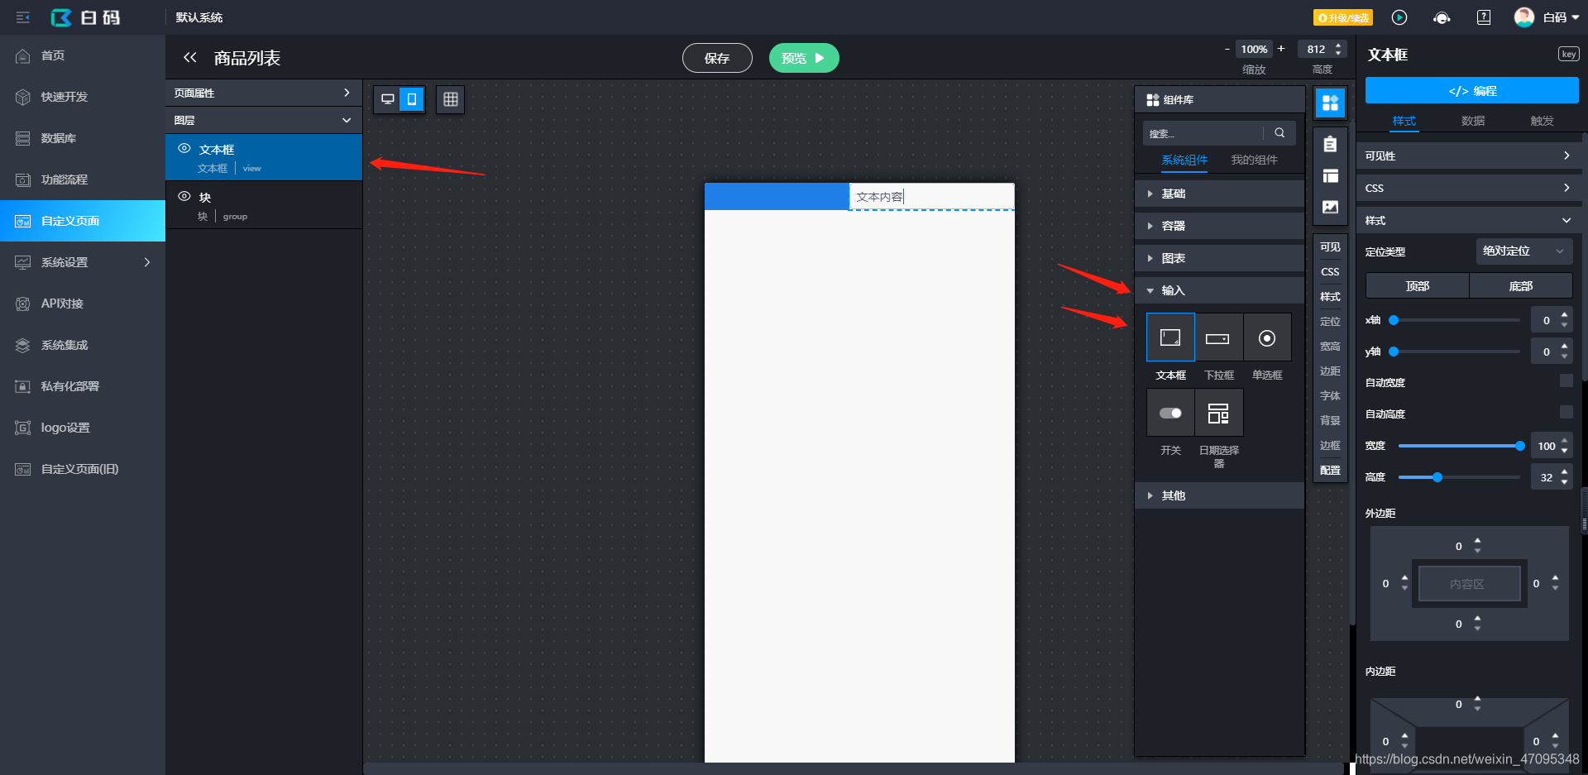Open the play tutorial icon in header
1588x775 pixels.
tap(1399, 17)
